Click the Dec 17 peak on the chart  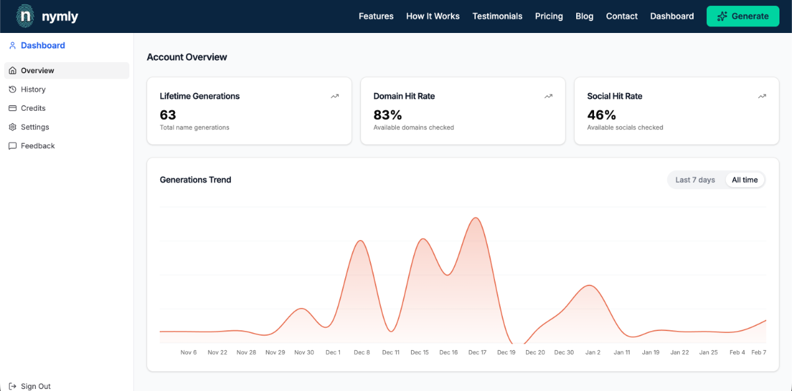pos(476,218)
